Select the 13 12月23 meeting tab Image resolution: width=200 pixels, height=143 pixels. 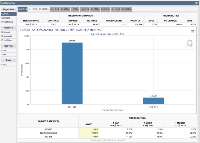(44, 9)
